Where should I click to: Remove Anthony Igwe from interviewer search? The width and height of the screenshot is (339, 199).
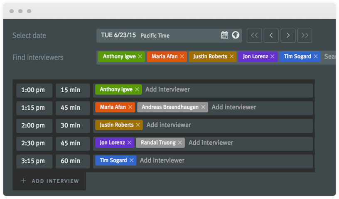click(140, 57)
